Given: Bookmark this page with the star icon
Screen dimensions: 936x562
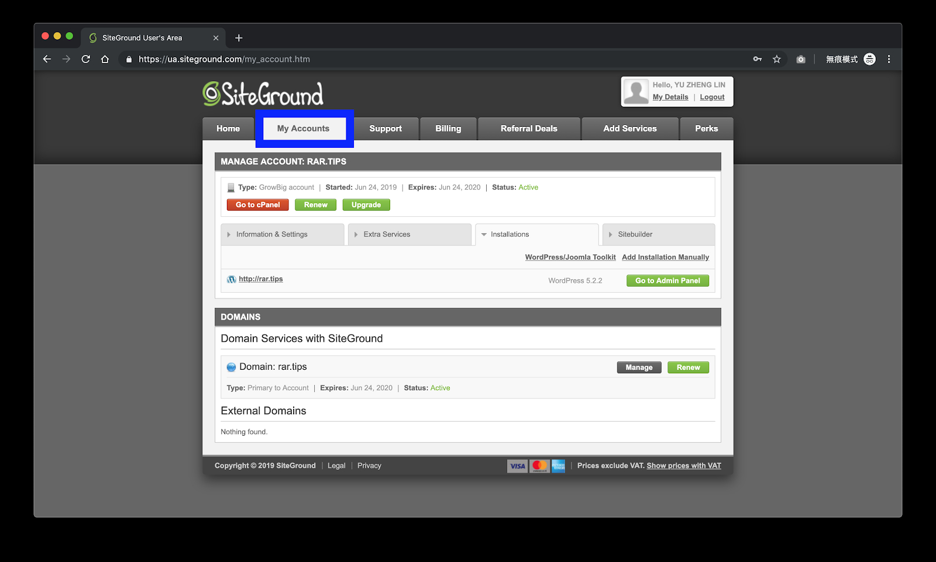Looking at the screenshot, I should (x=777, y=59).
